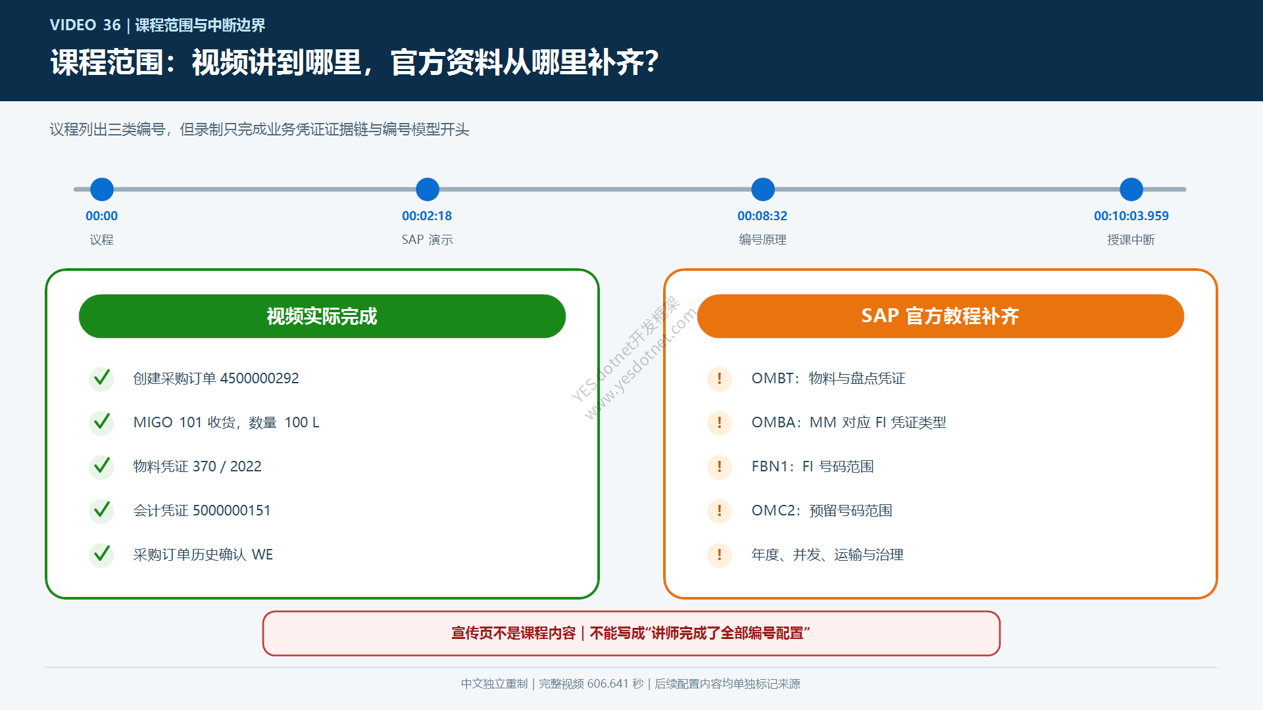Click the text FBN1：FI 号码范围

tap(813, 467)
